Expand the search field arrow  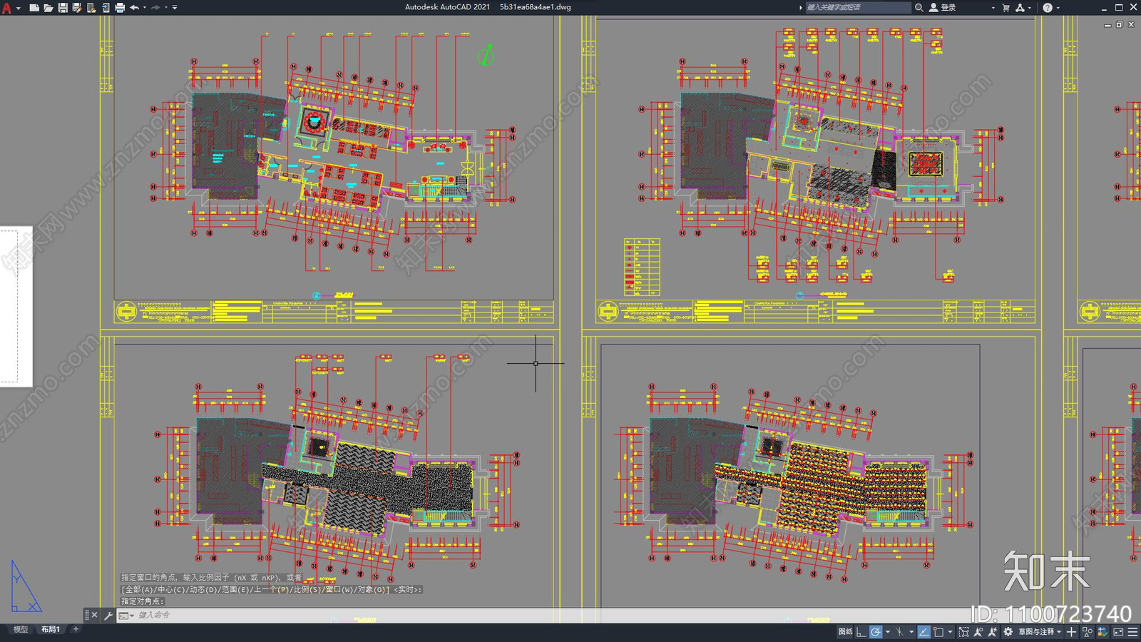(x=800, y=7)
